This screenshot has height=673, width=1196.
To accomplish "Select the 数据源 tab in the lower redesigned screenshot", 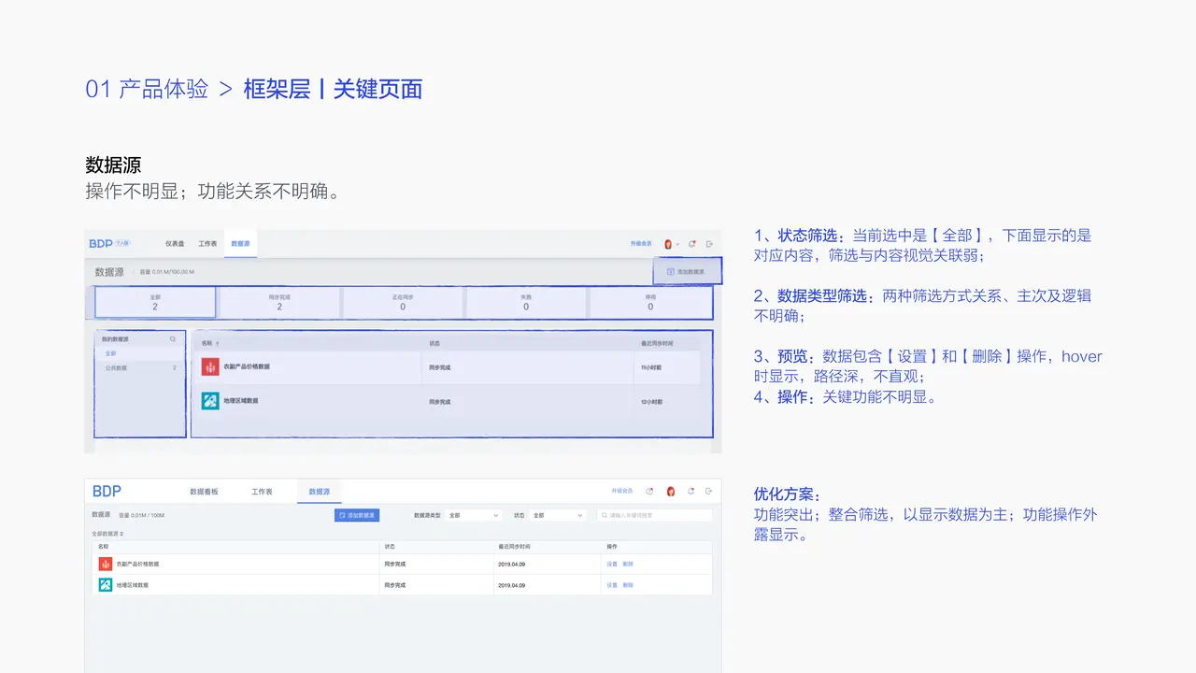I will (x=320, y=491).
